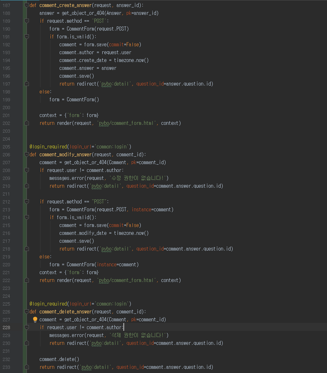
Task: Collapse the form.is_valid block on line 191
Action: [26, 37]
